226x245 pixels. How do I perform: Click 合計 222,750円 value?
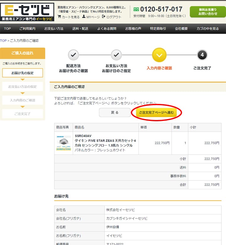pyautogui.click(x=212, y=185)
